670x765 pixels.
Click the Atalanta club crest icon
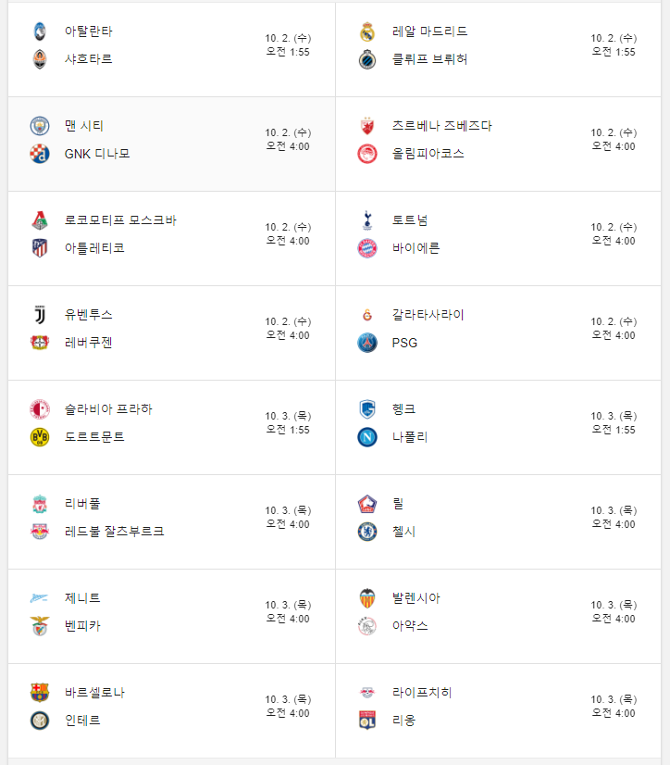coord(40,31)
